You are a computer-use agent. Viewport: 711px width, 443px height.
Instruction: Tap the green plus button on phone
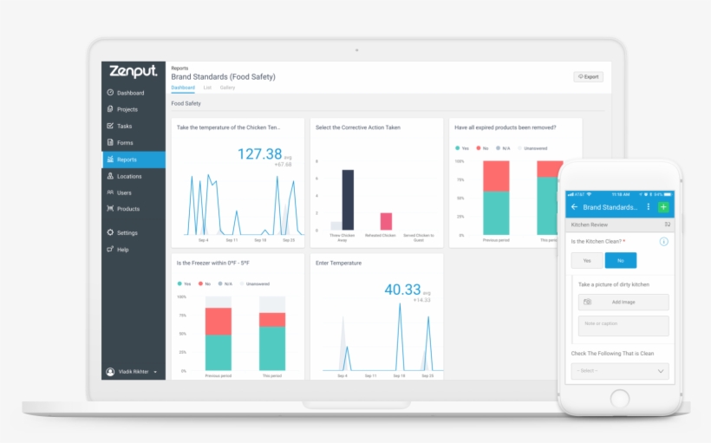pos(663,207)
